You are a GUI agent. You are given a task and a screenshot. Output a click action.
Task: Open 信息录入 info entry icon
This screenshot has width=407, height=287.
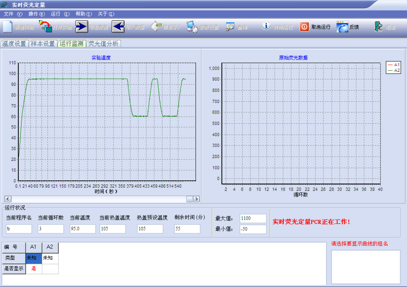[x=156, y=26]
